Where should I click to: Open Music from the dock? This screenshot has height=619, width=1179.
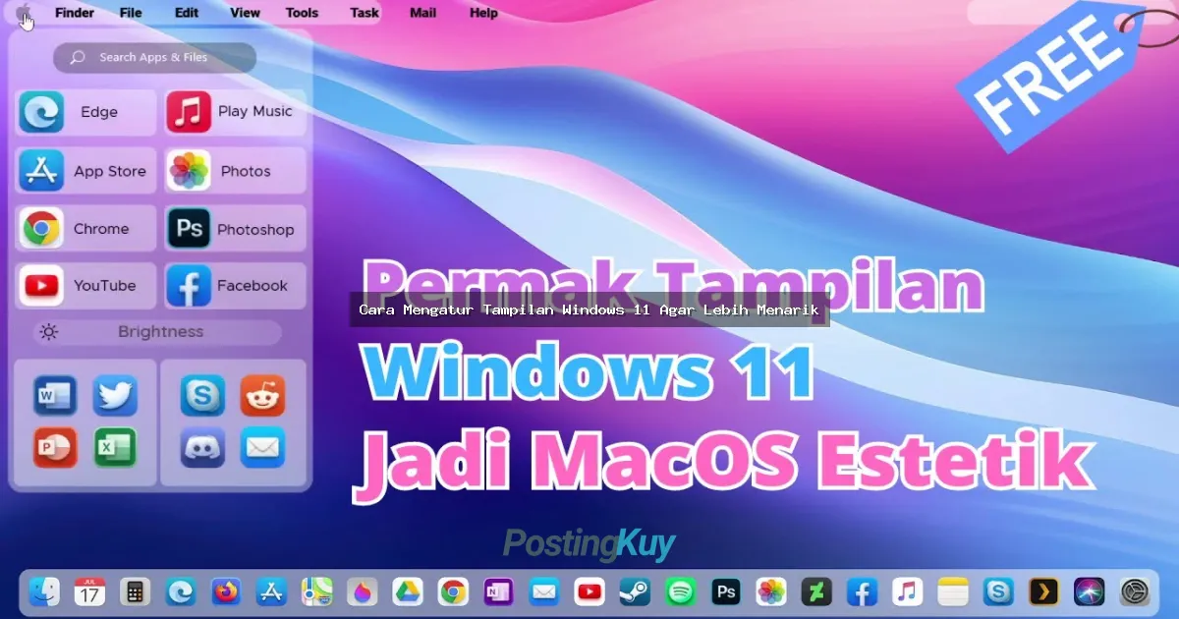click(x=908, y=591)
